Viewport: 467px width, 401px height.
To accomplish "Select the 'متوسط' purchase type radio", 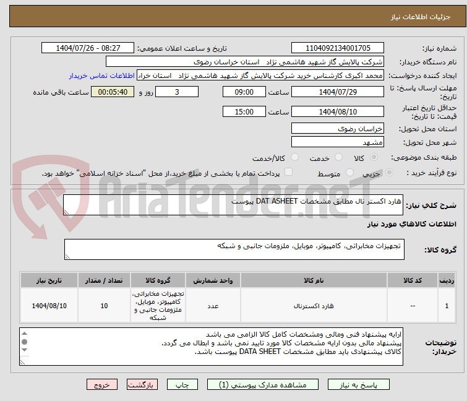I will [349, 173].
